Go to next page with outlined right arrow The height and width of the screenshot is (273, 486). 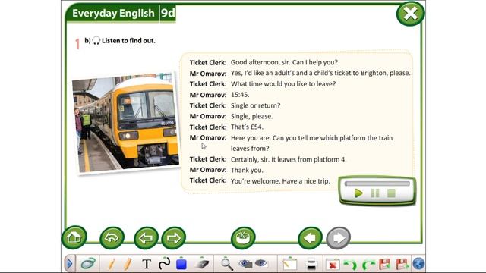tap(174, 237)
